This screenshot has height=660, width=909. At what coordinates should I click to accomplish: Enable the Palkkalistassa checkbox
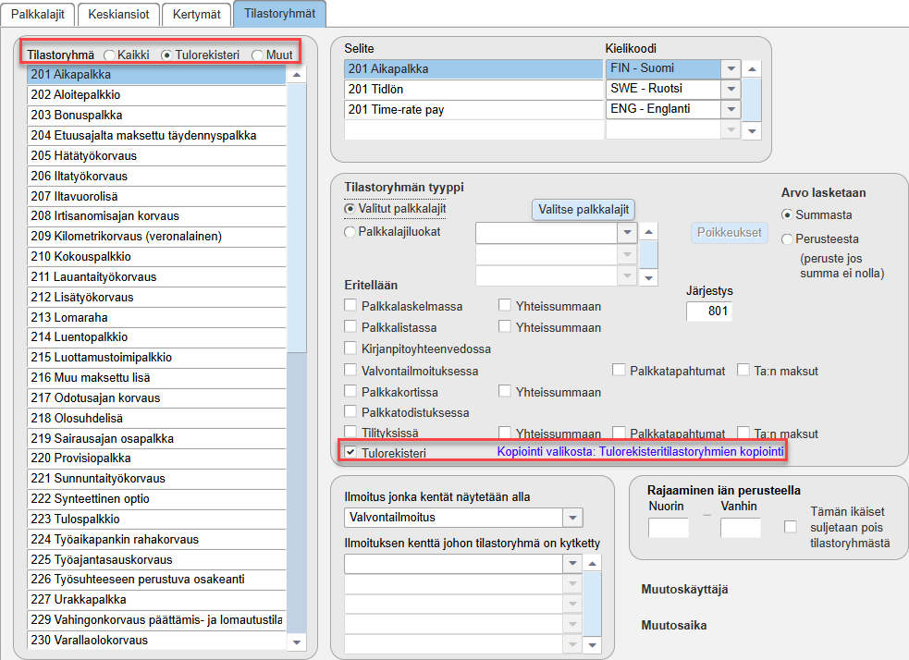pyautogui.click(x=350, y=326)
